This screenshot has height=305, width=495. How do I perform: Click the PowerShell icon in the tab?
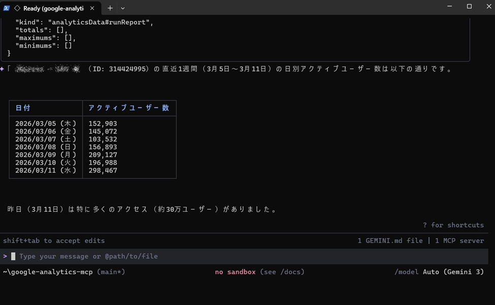coord(7,8)
